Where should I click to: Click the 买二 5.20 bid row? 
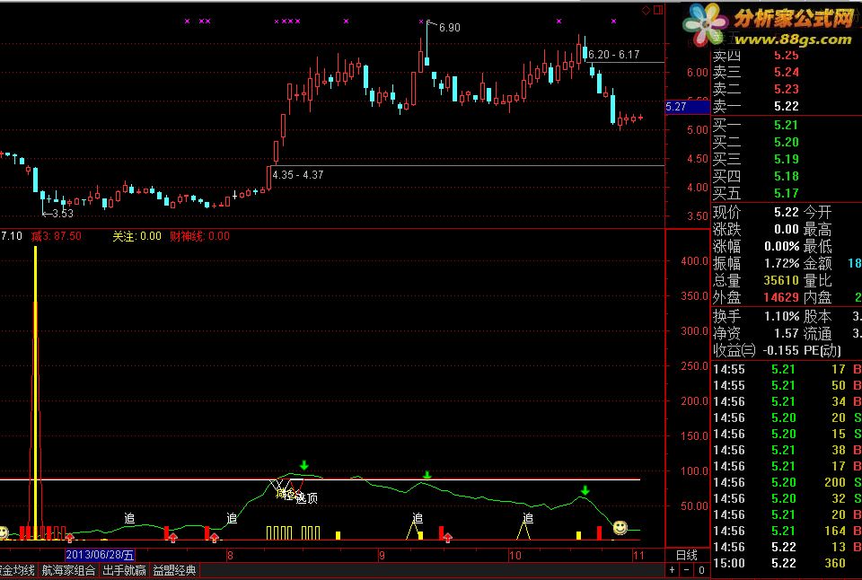(x=755, y=142)
